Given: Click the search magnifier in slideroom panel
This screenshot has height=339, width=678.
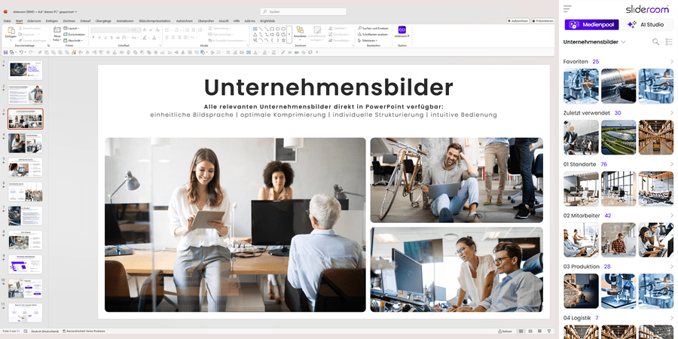Looking at the screenshot, I should click(656, 42).
